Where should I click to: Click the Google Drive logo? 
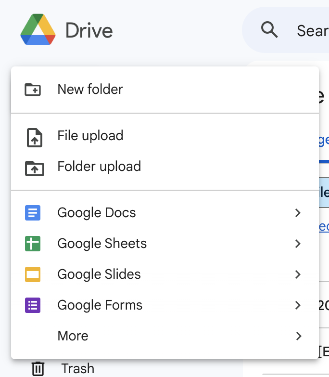click(x=38, y=29)
